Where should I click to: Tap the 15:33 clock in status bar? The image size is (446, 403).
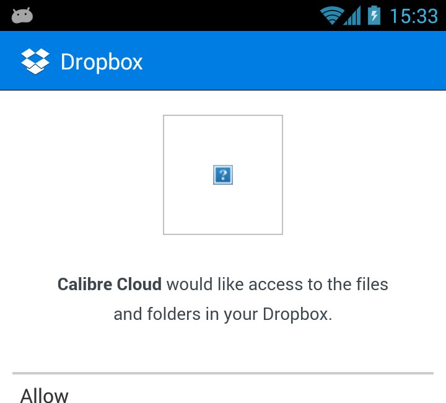click(x=414, y=16)
